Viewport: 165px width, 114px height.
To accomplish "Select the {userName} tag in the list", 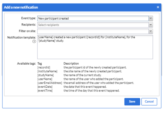I will click(45, 79).
